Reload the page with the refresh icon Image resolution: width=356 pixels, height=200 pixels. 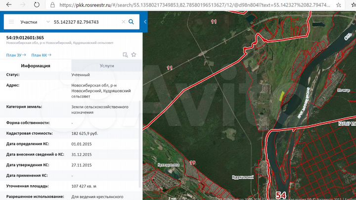[x=37, y=5]
